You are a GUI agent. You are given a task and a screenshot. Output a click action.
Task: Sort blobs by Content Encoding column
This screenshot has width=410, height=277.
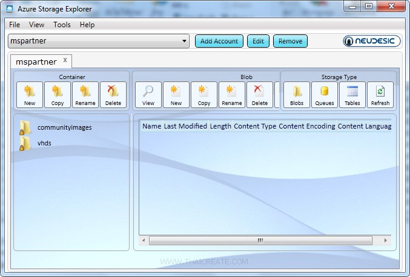[x=307, y=126]
